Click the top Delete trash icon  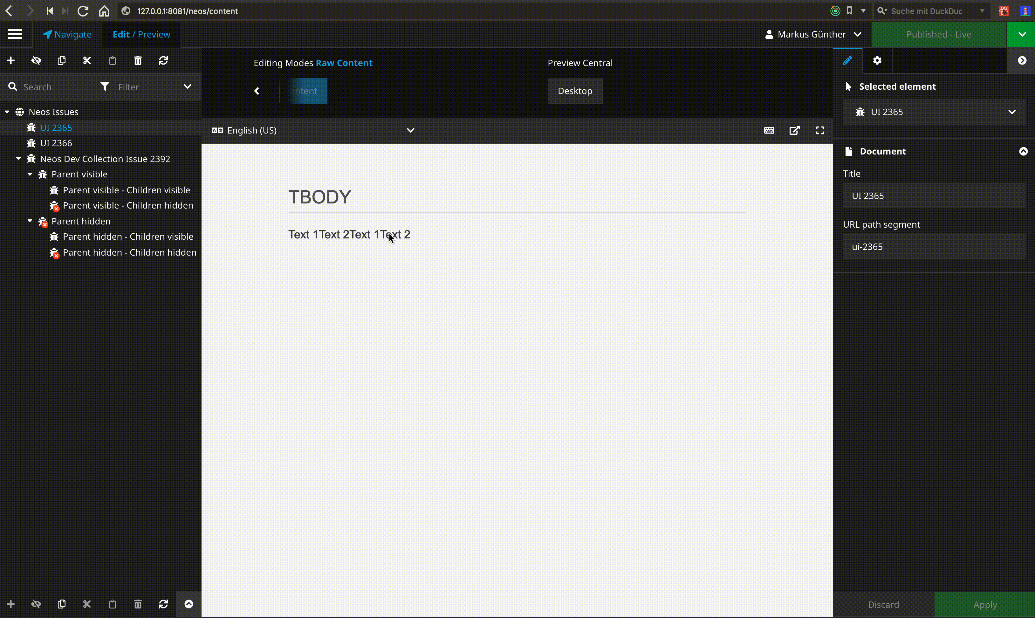coord(138,61)
